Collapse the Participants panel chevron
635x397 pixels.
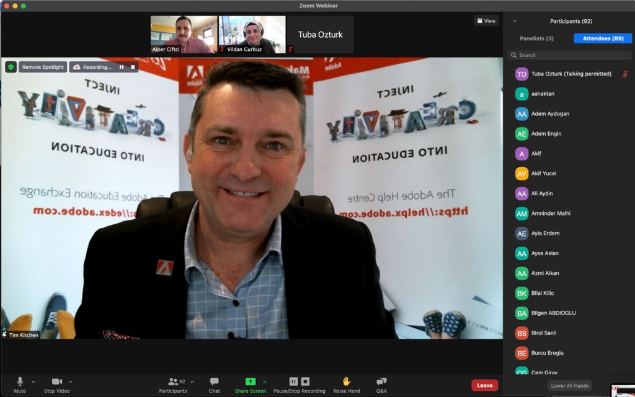pos(515,21)
